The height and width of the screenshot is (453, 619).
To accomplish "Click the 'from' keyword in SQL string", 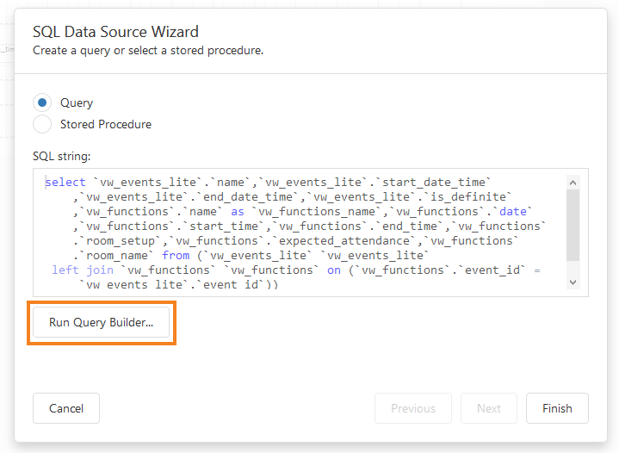I will pos(176,255).
